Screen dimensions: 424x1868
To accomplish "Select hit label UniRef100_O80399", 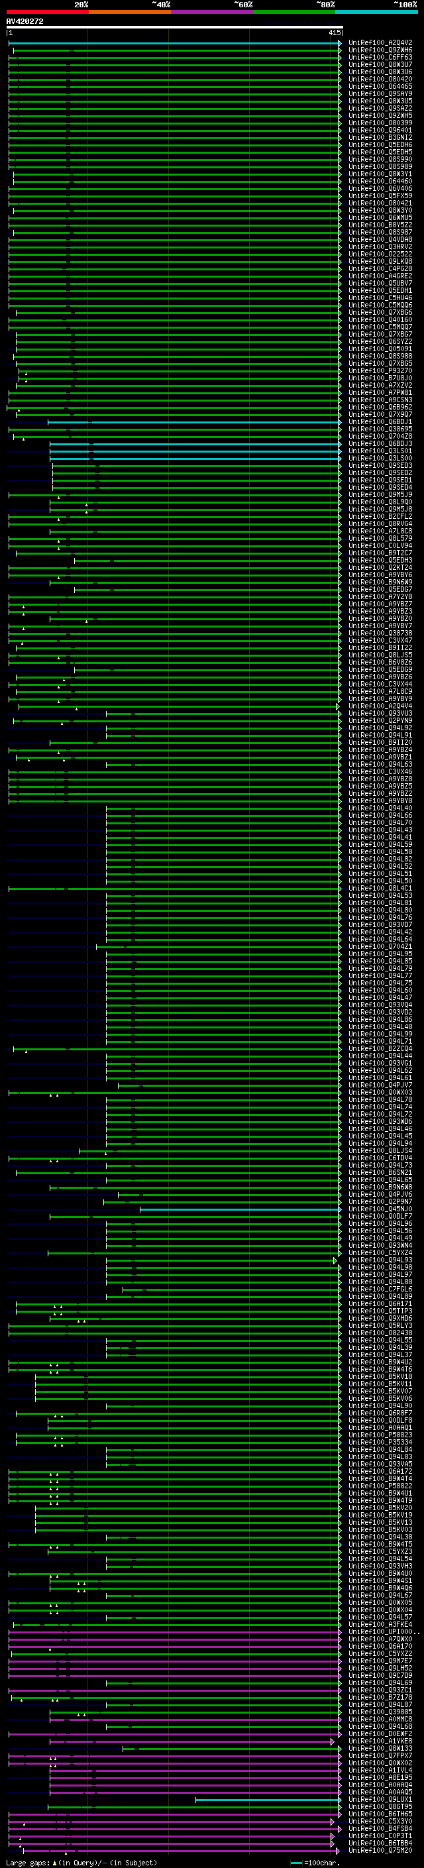I will coord(380,123).
